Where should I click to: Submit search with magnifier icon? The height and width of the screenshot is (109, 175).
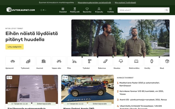[x=167, y=10]
